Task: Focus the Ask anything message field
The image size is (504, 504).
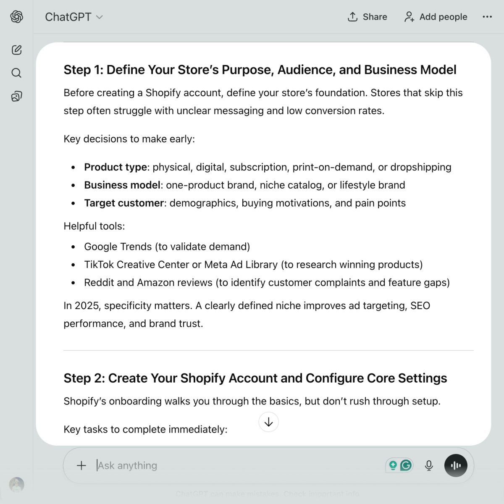Action: (x=235, y=465)
